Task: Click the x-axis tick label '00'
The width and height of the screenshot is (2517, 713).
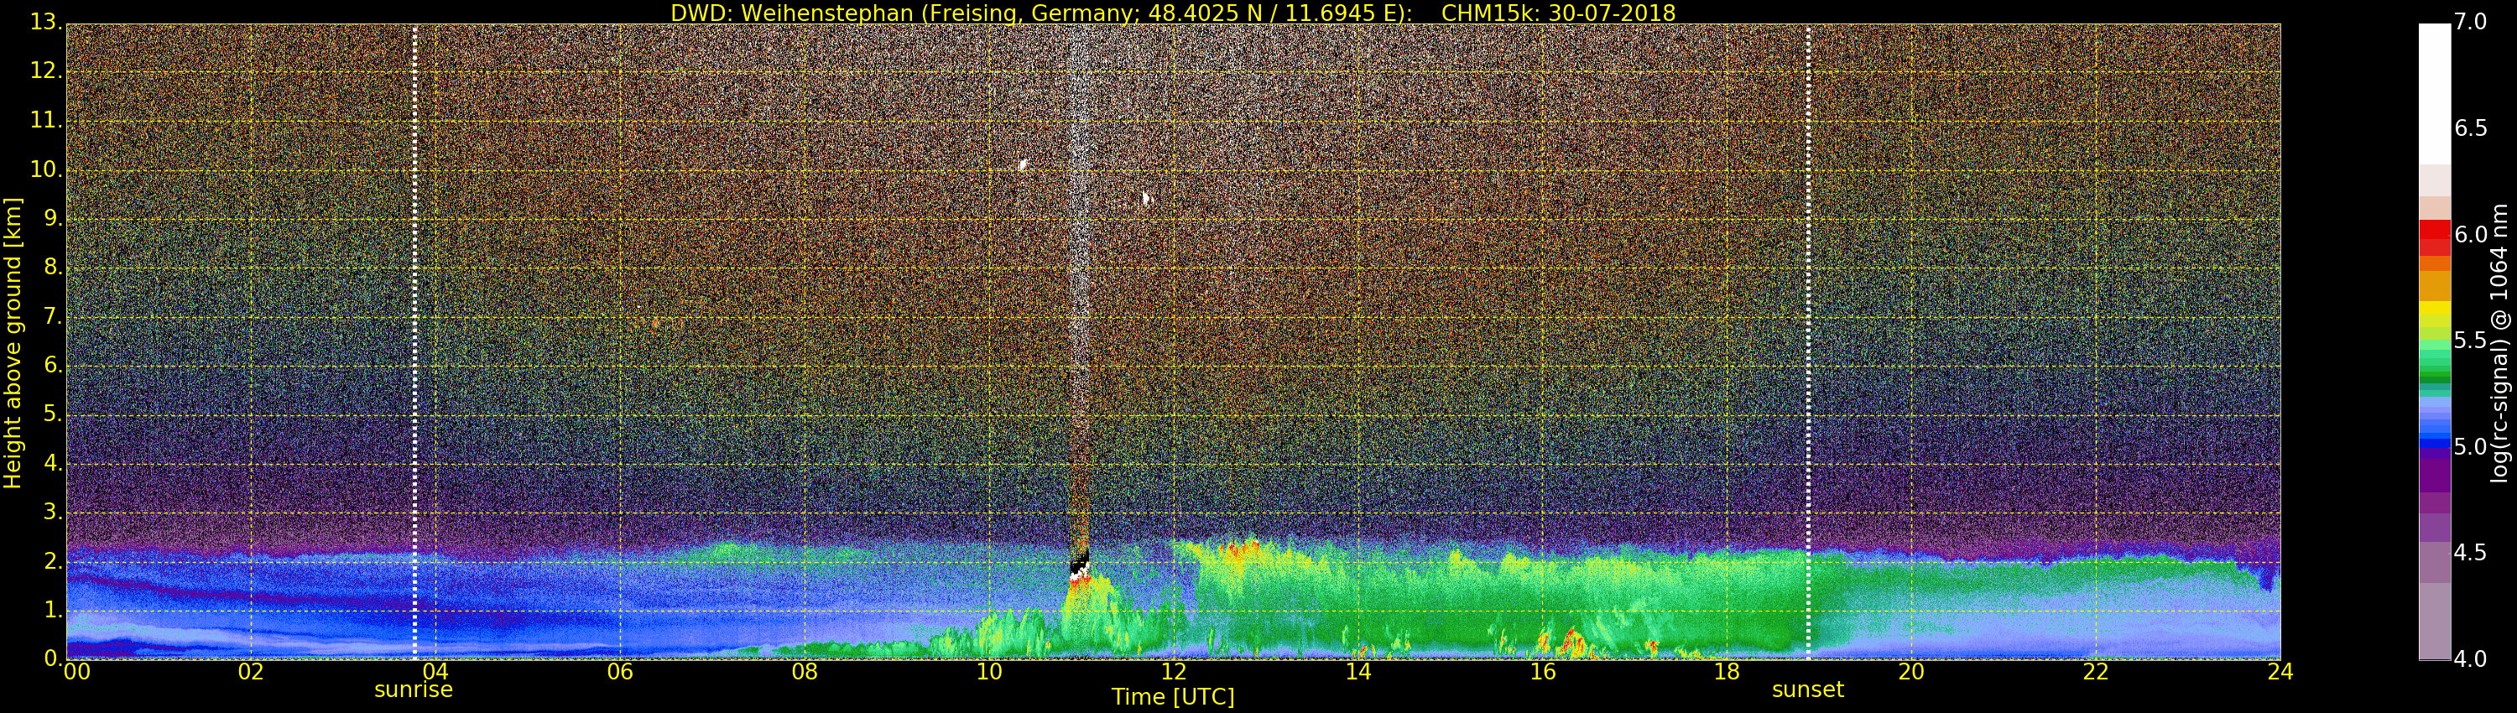Action: click(76, 671)
